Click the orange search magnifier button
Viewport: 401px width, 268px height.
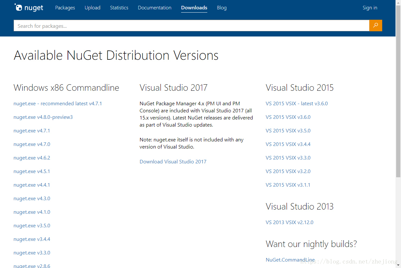coord(375,26)
